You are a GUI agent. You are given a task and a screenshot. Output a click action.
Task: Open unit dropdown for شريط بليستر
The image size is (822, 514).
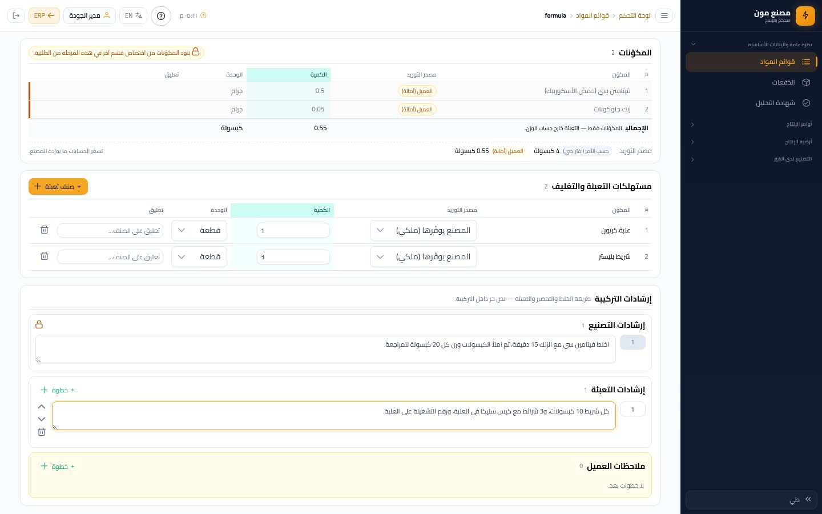199,256
